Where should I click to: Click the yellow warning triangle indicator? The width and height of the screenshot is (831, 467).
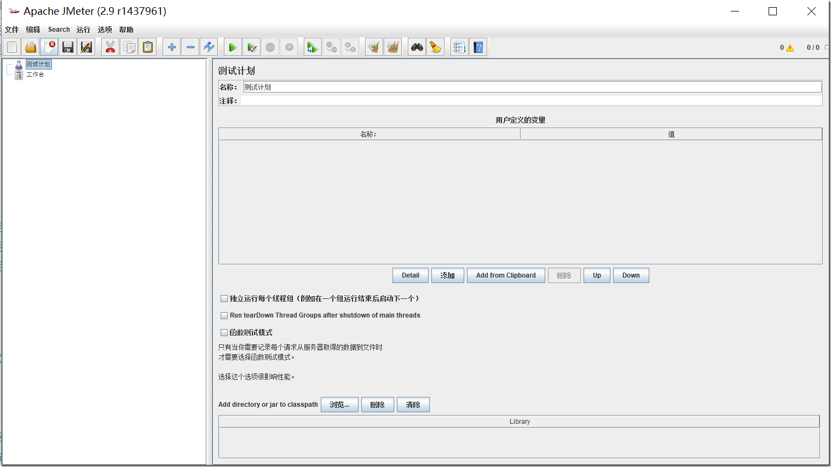tap(790, 48)
